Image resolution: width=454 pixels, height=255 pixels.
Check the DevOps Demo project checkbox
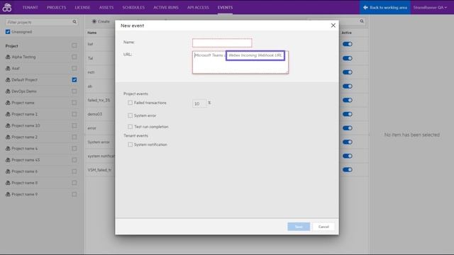pos(74,91)
